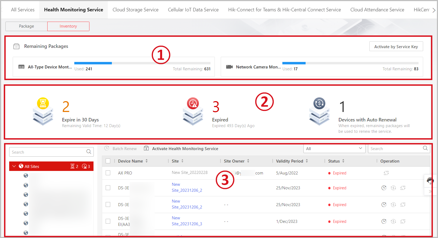Sort the table by Validity Period
The height and width of the screenshot is (238, 438).
pos(307,161)
